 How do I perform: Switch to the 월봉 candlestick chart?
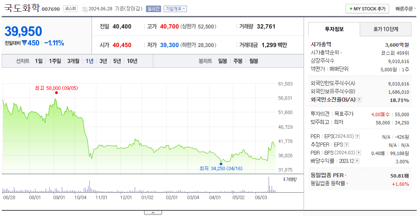[x=253, y=61]
